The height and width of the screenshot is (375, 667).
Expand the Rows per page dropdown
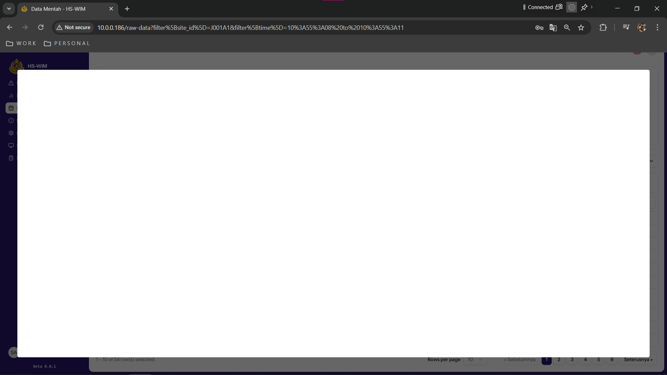pyautogui.click(x=475, y=360)
